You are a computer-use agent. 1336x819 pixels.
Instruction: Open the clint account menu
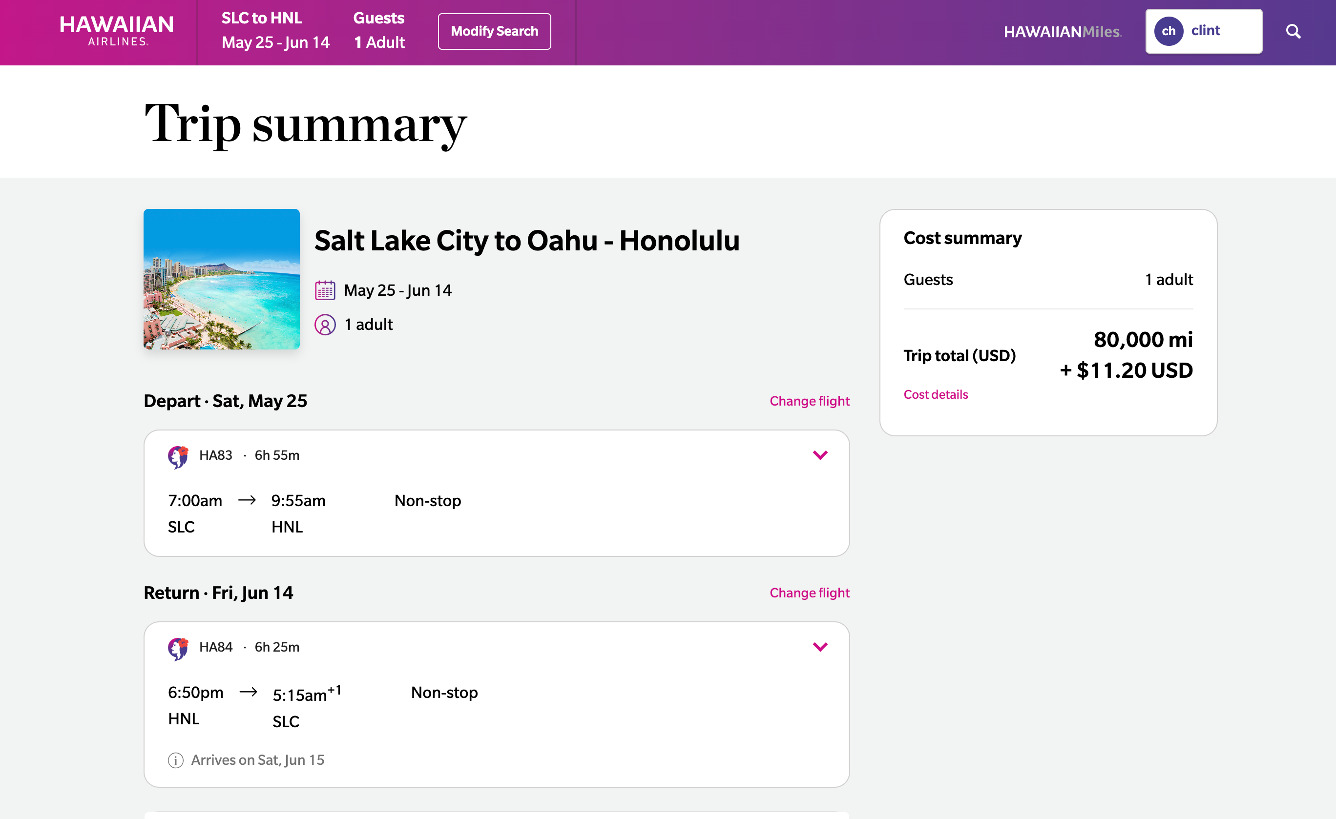click(x=1205, y=31)
